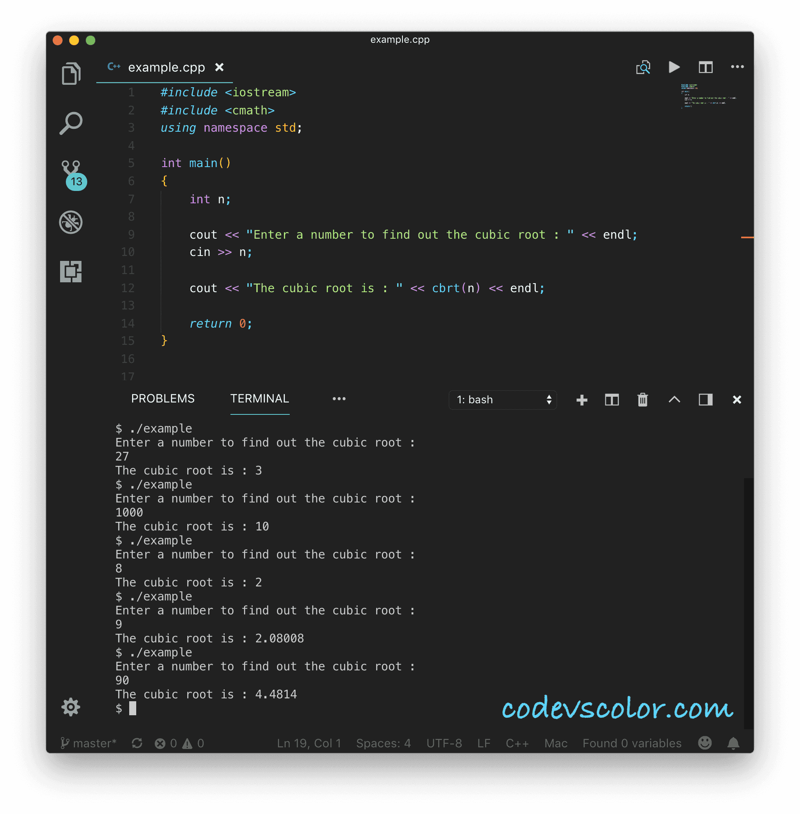Screen dimensions: 800x814
Task: Create new terminal with plus icon
Action: coord(581,400)
